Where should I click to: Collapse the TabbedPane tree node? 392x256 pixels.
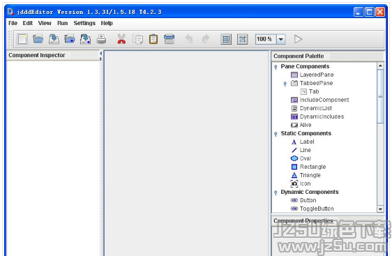click(285, 84)
